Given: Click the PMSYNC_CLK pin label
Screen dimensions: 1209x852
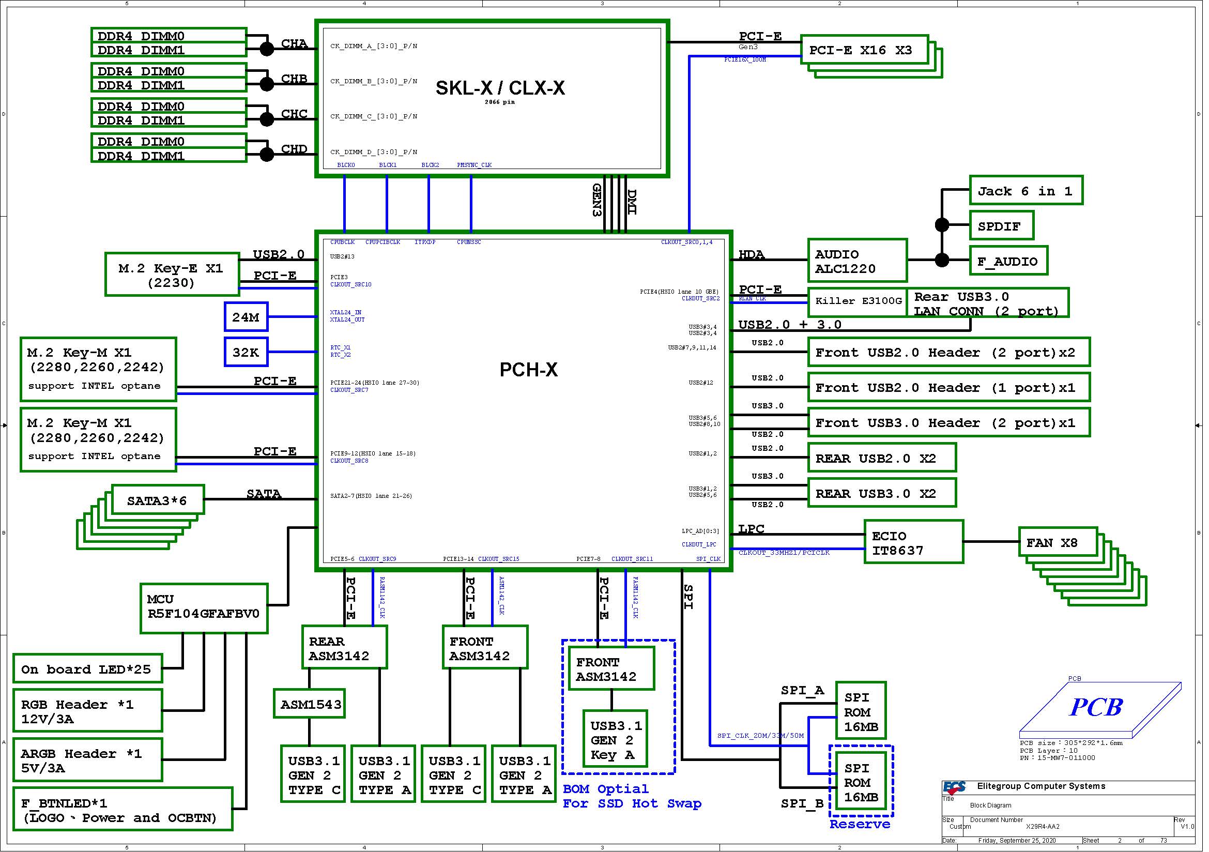Looking at the screenshot, I should point(474,165).
